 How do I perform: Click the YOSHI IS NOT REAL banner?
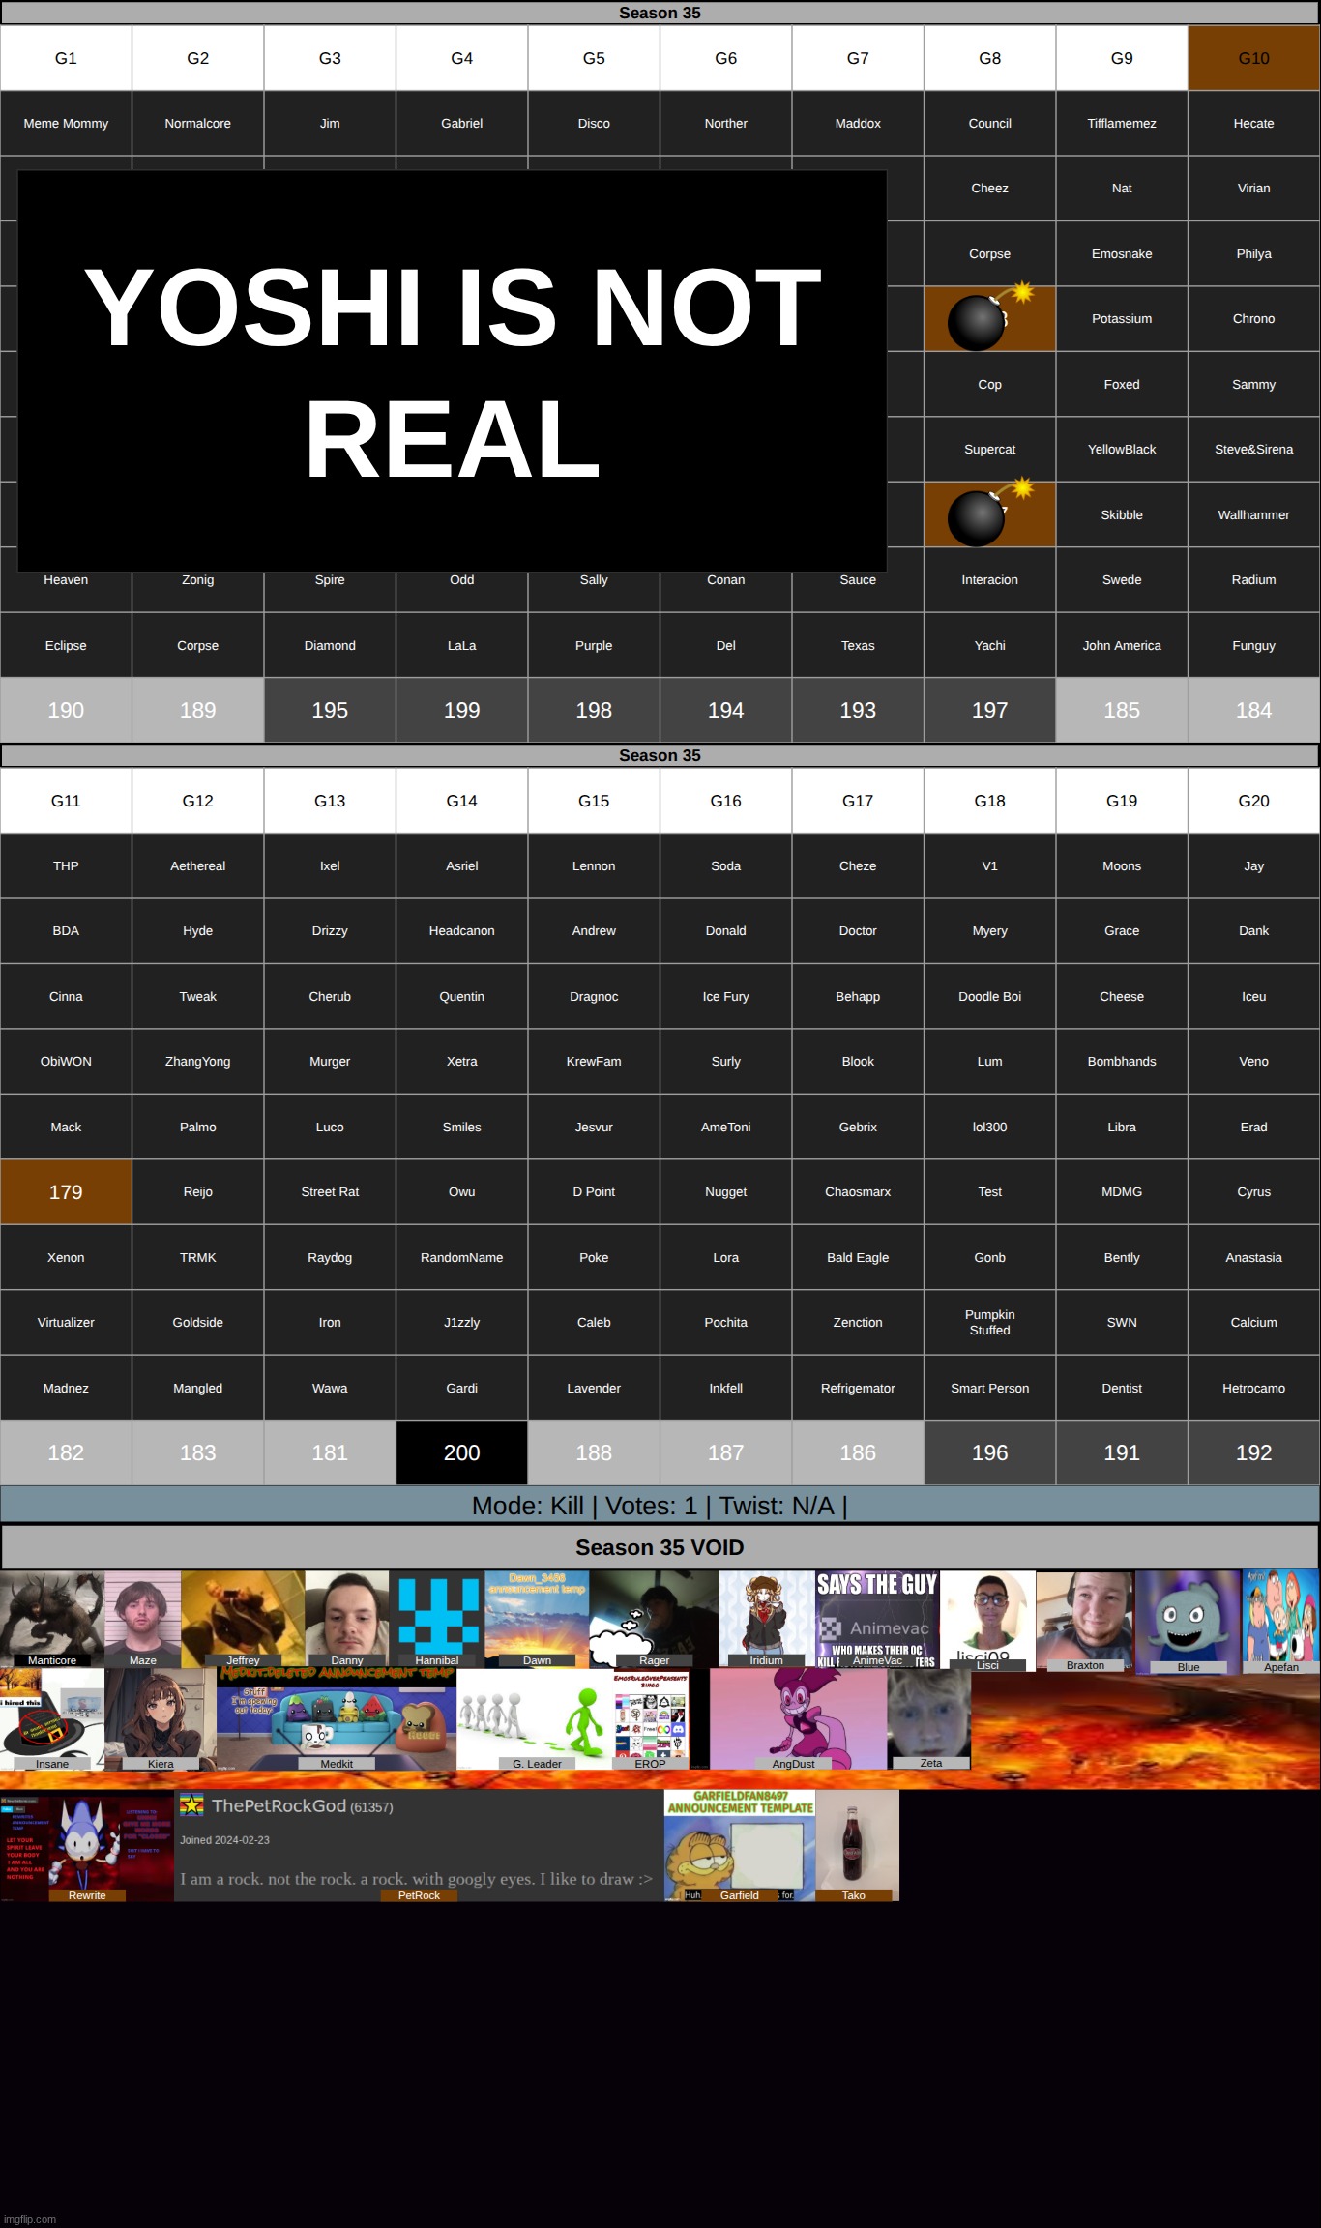point(453,371)
